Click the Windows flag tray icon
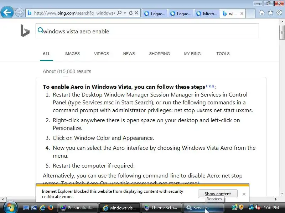Viewport: 285px width, 213px height. pos(234,208)
